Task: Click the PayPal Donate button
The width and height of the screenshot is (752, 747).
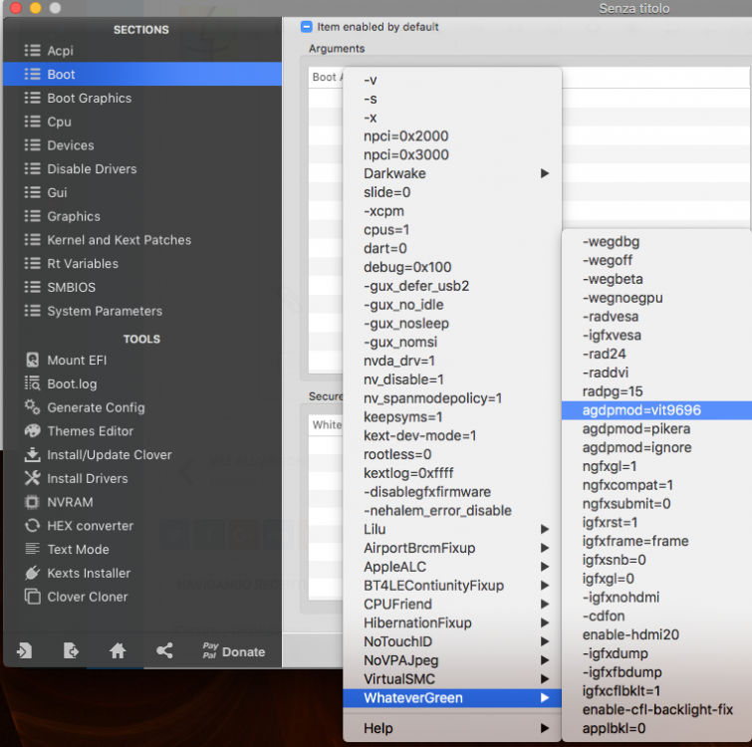Action: (x=233, y=651)
